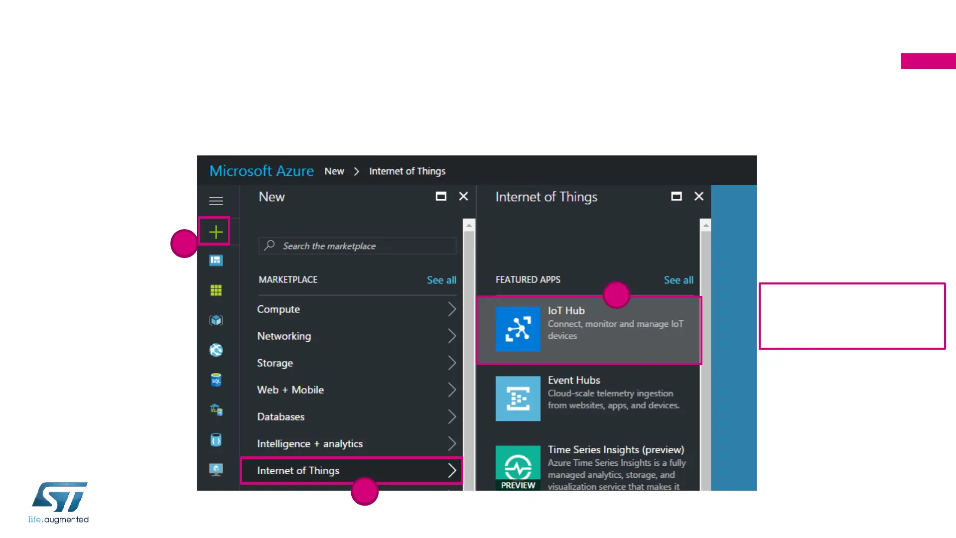Open All resources green grid icon
The height and width of the screenshot is (538, 956).
[x=216, y=290]
